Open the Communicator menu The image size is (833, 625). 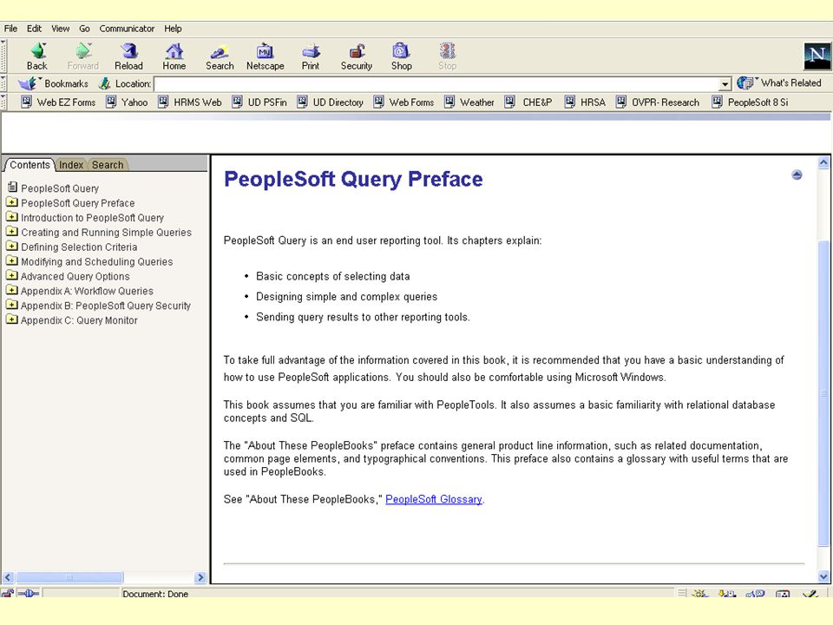click(x=127, y=29)
